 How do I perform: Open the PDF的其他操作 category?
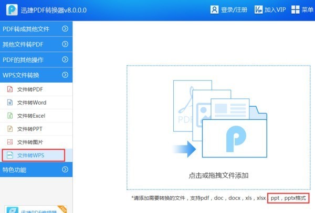pos(36,60)
